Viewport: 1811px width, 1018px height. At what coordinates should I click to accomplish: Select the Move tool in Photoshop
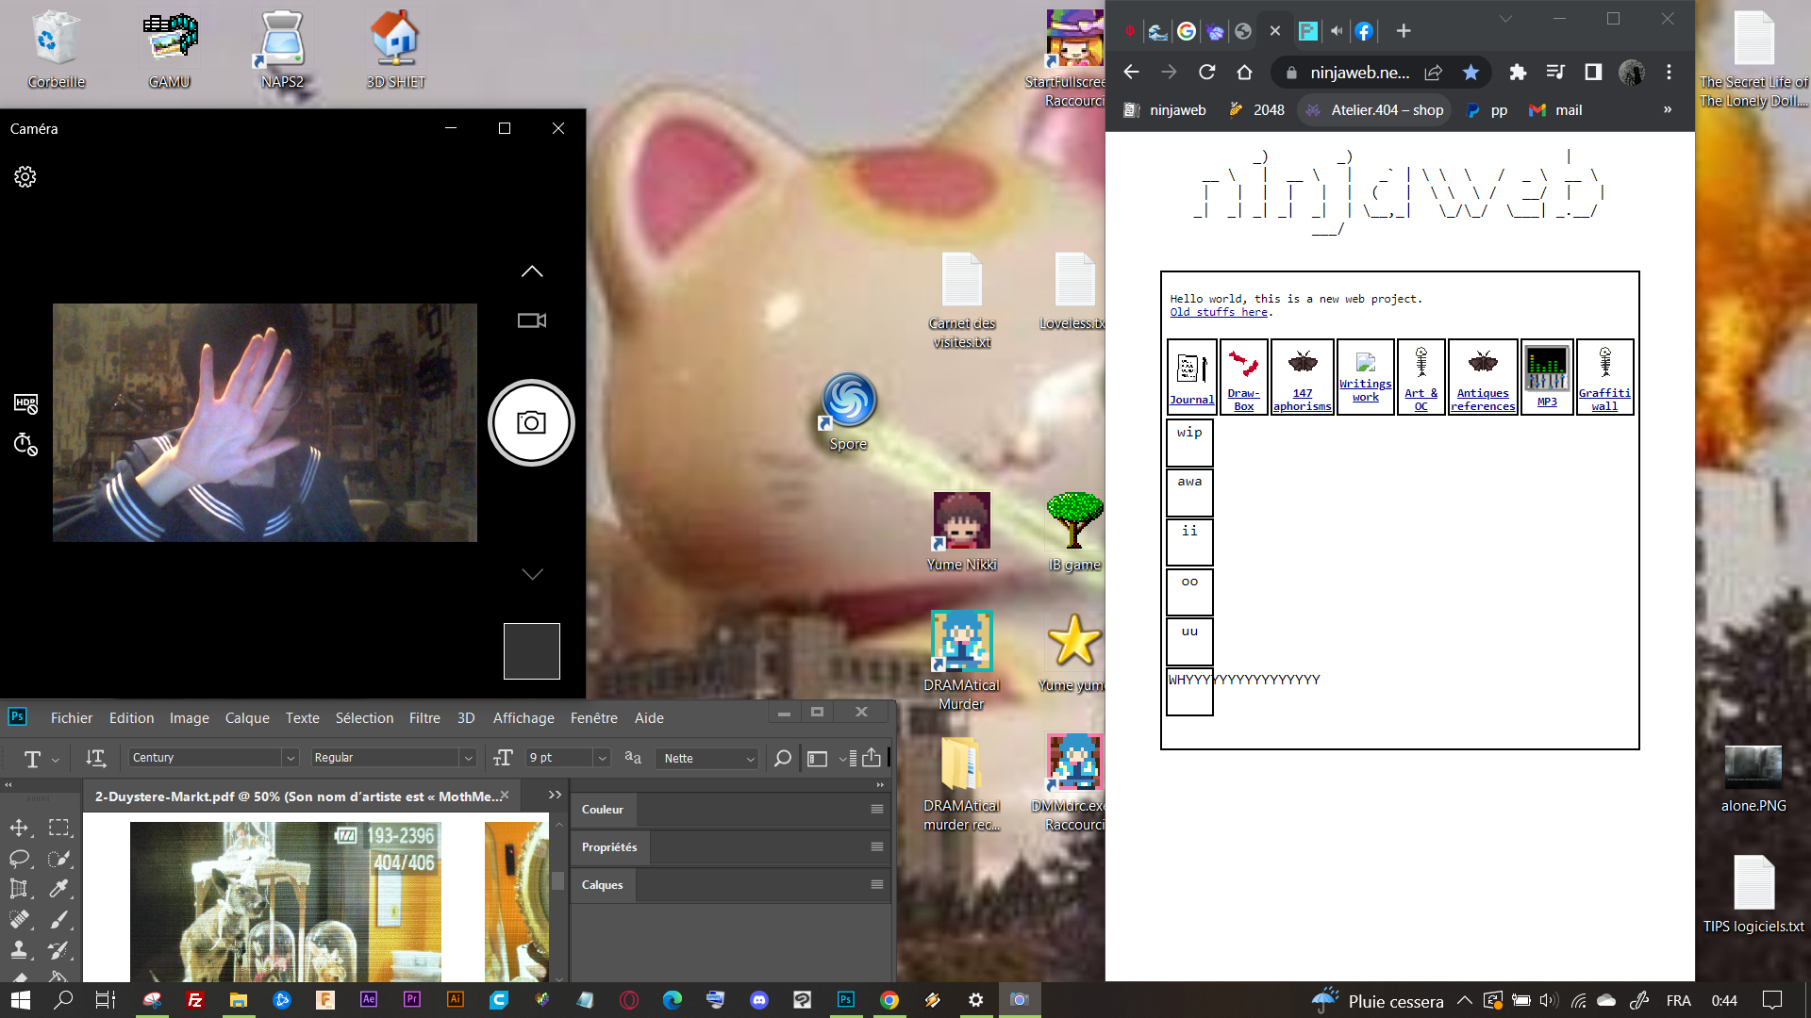(x=19, y=828)
